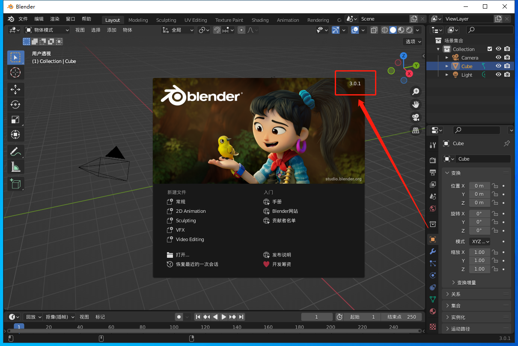Click the play animation button
This screenshot has height=346, width=518.
tap(223, 317)
